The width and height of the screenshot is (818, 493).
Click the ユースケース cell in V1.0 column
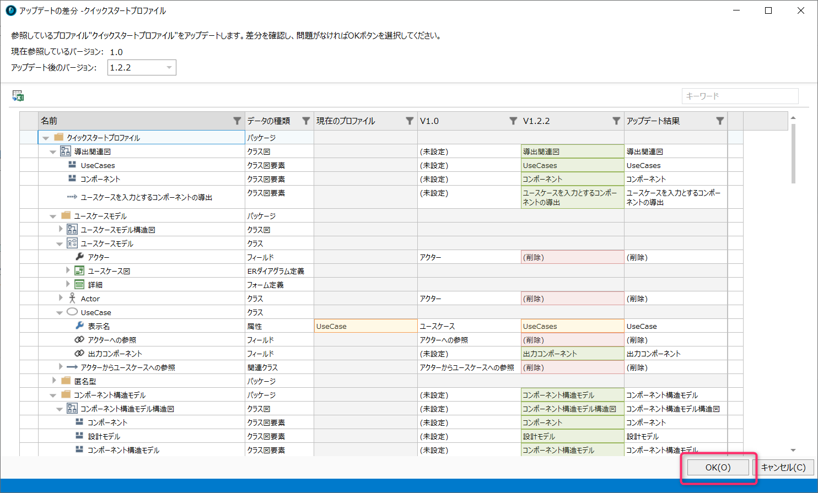pos(469,326)
